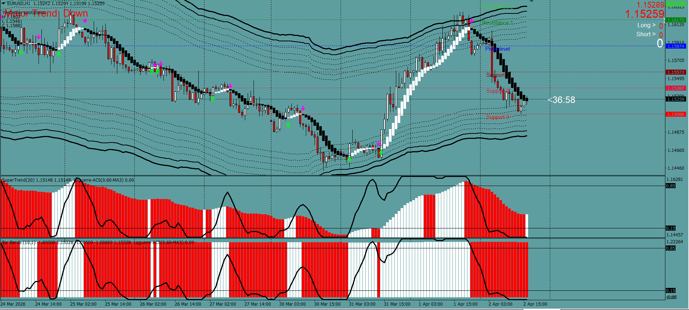
Task: Click the green 1.16175 price tag
Action: pyautogui.click(x=676, y=20)
